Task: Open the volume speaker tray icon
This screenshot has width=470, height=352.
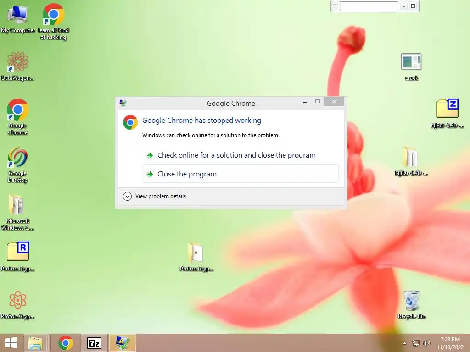Action: (426, 343)
